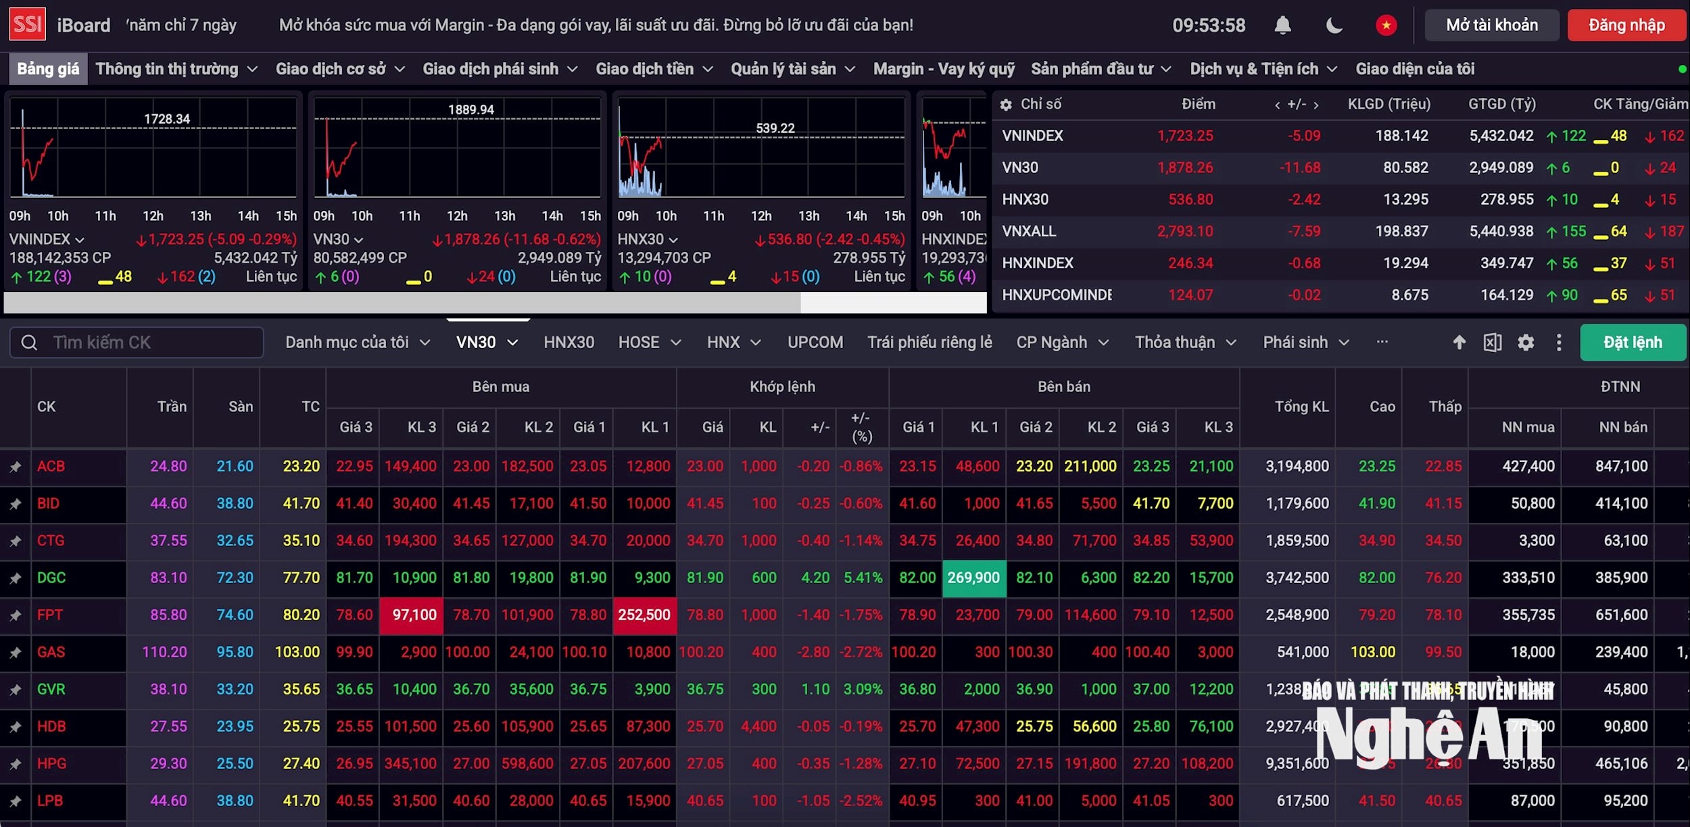
Task: Sort by Tổng KL column header
Action: [1301, 407]
